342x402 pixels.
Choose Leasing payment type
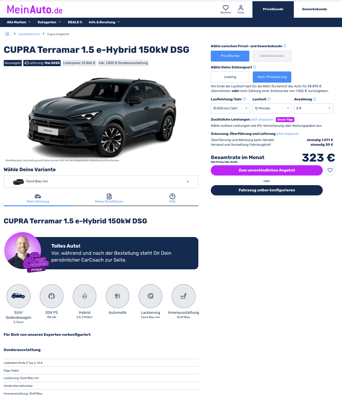coord(230,77)
